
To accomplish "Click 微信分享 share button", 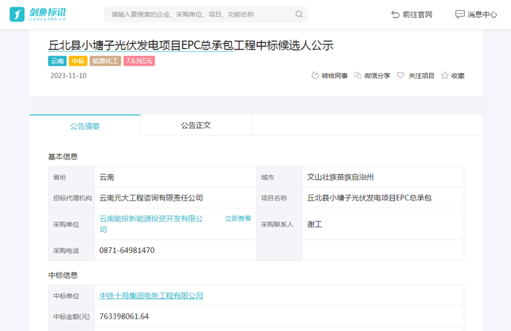I will [x=377, y=76].
